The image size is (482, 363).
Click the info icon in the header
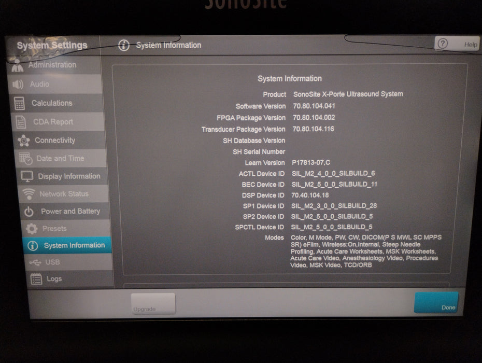coord(124,45)
